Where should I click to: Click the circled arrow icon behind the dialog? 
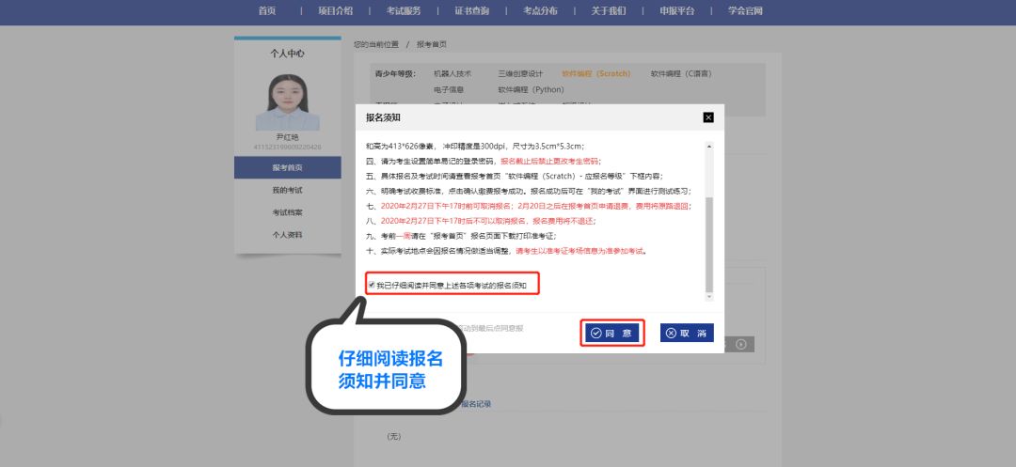pos(741,345)
